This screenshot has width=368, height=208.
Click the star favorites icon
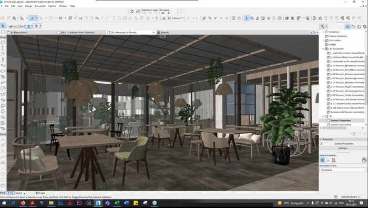coord(239,18)
